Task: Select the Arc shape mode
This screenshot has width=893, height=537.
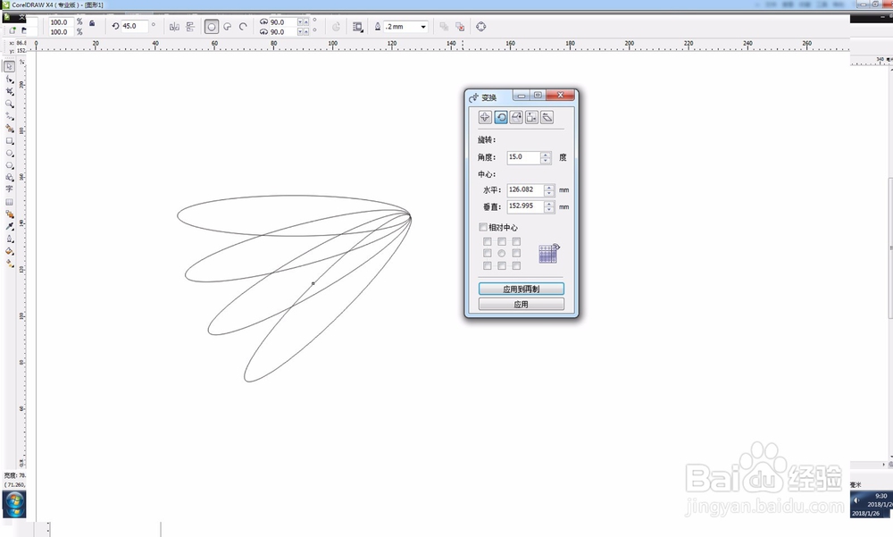Action: 243,26
